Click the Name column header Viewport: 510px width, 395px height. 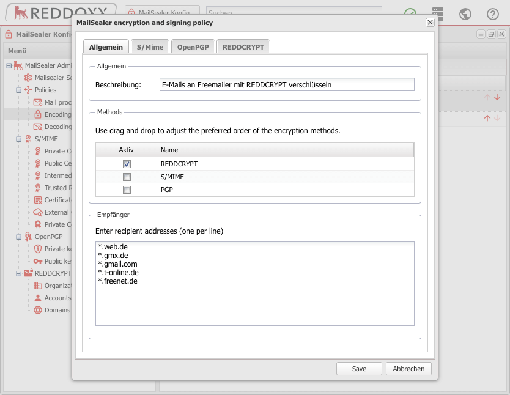pyautogui.click(x=285, y=150)
